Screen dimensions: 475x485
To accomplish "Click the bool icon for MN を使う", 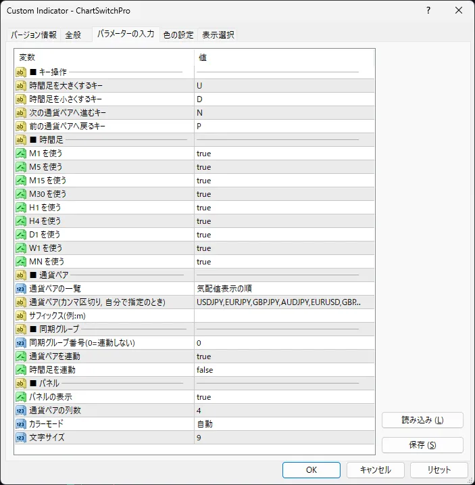I will pyautogui.click(x=21, y=262).
